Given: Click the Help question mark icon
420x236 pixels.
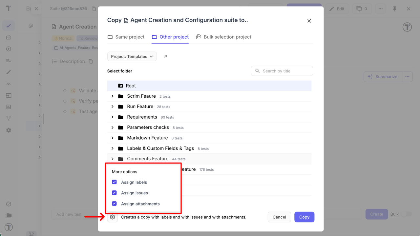Looking at the screenshot, I should (x=9, y=204).
